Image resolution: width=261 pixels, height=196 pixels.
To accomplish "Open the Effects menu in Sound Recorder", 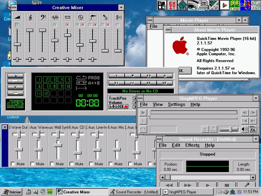I will click(x=192, y=145).
